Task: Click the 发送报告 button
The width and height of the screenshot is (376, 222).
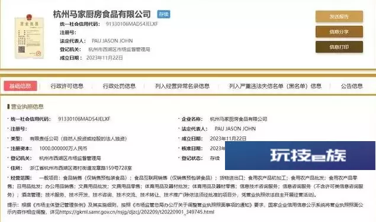Action: point(339,17)
